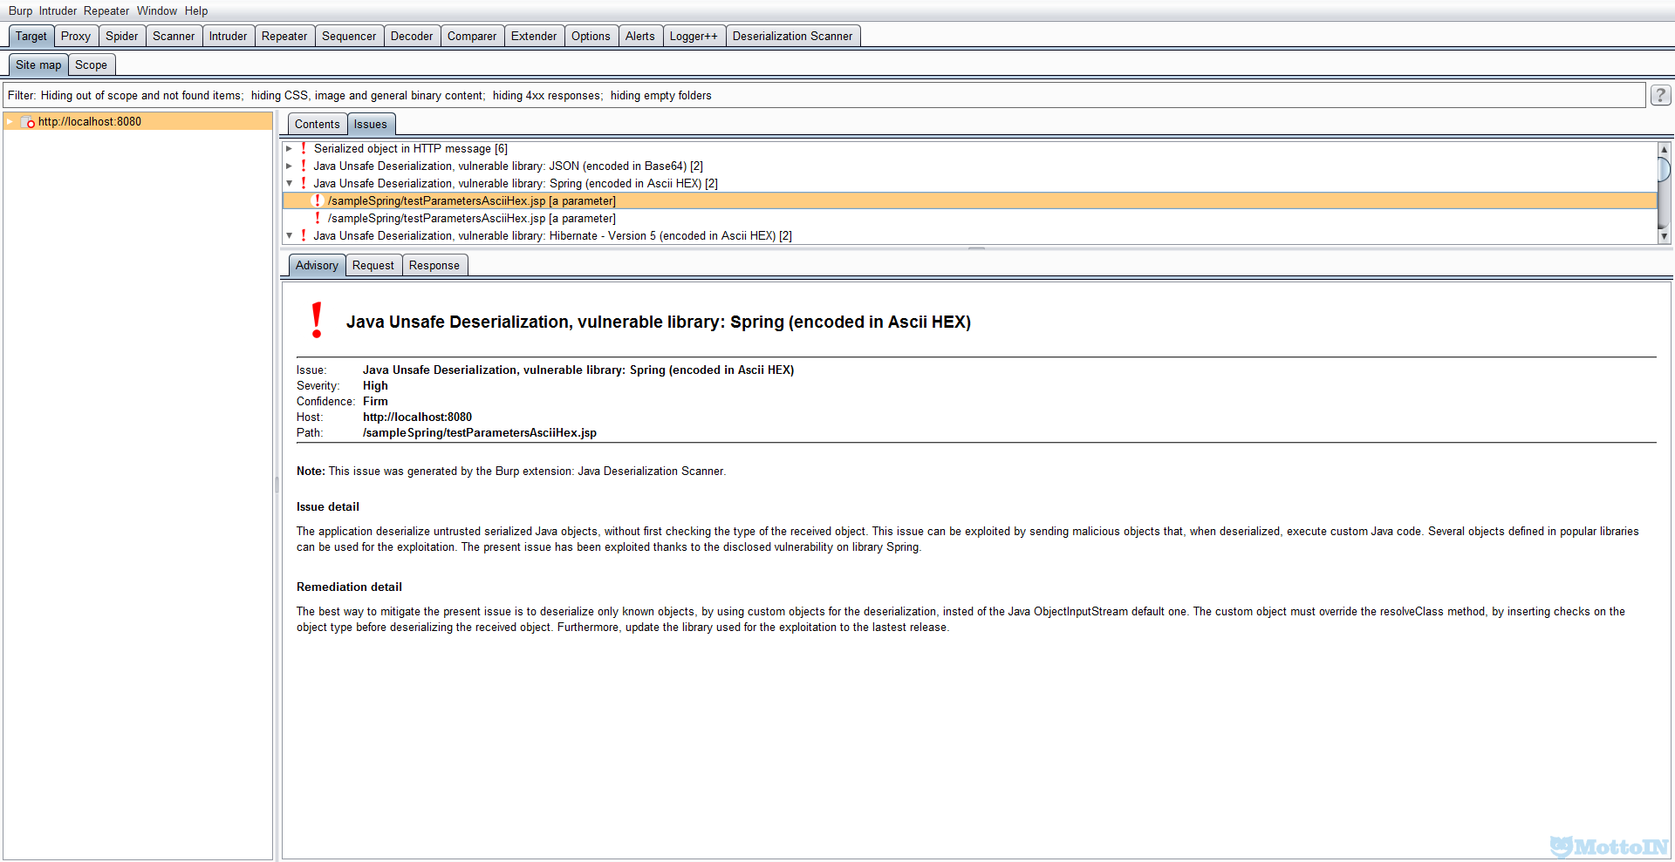Select the Hibernate Version 5 issue row

[x=969, y=235]
